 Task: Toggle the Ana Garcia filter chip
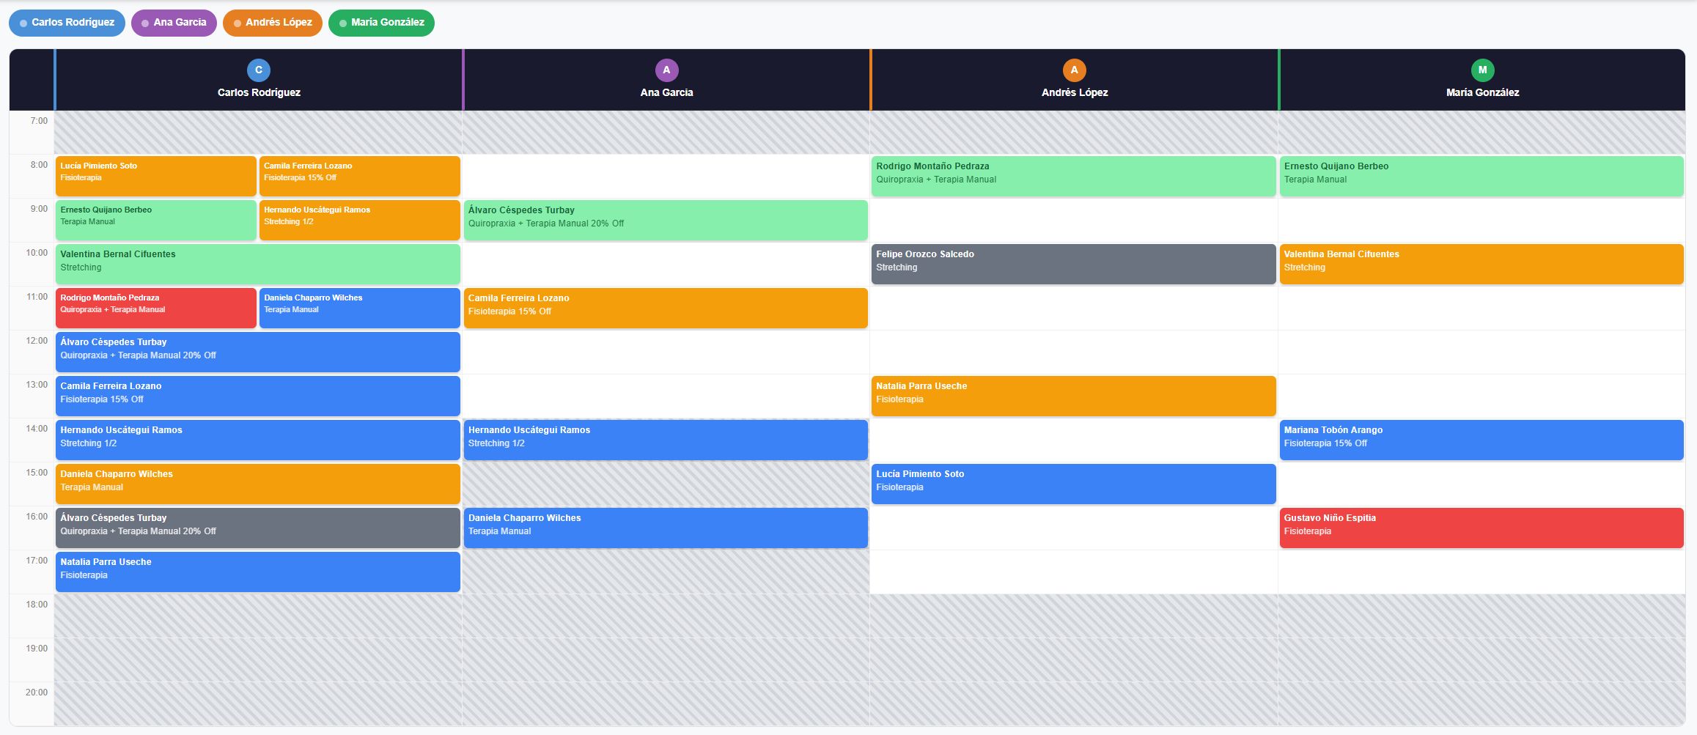174,23
